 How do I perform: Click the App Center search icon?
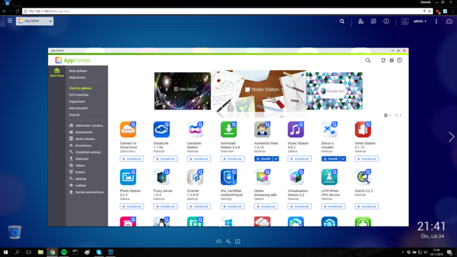coord(368,60)
